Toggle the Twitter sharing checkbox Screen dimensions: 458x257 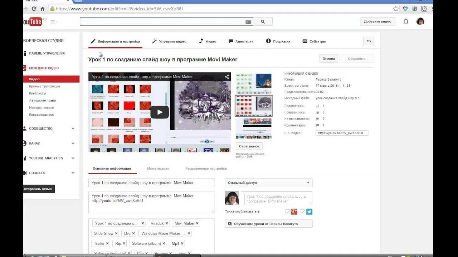pyautogui.click(x=303, y=212)
